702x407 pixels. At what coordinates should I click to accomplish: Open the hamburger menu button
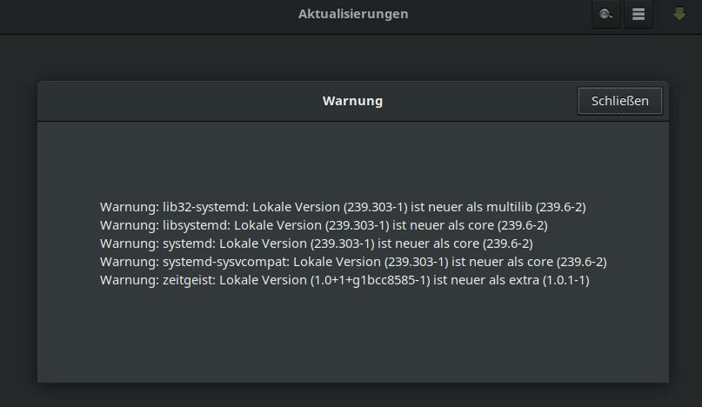click(x=638, y=15)
